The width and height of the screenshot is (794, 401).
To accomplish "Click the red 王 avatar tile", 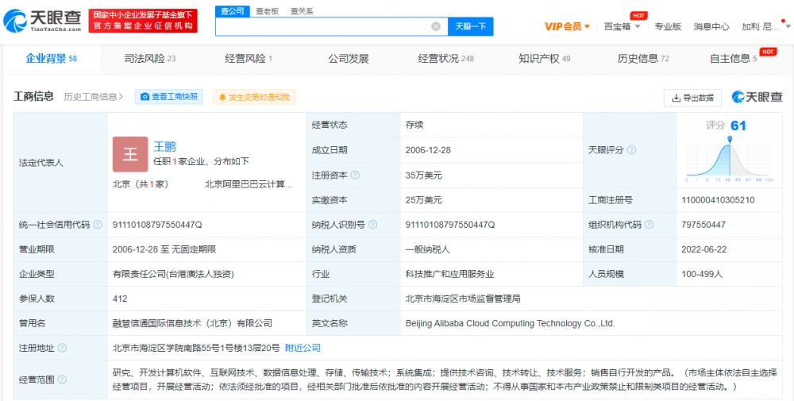I will pos(130,154).
